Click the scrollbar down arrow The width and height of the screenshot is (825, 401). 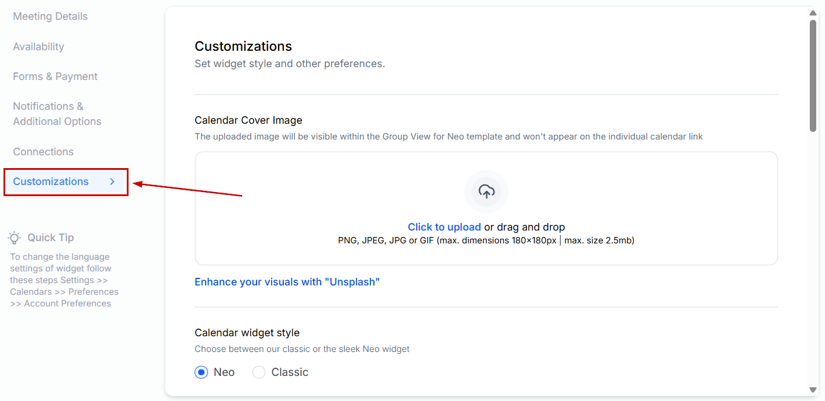point(813,389)
